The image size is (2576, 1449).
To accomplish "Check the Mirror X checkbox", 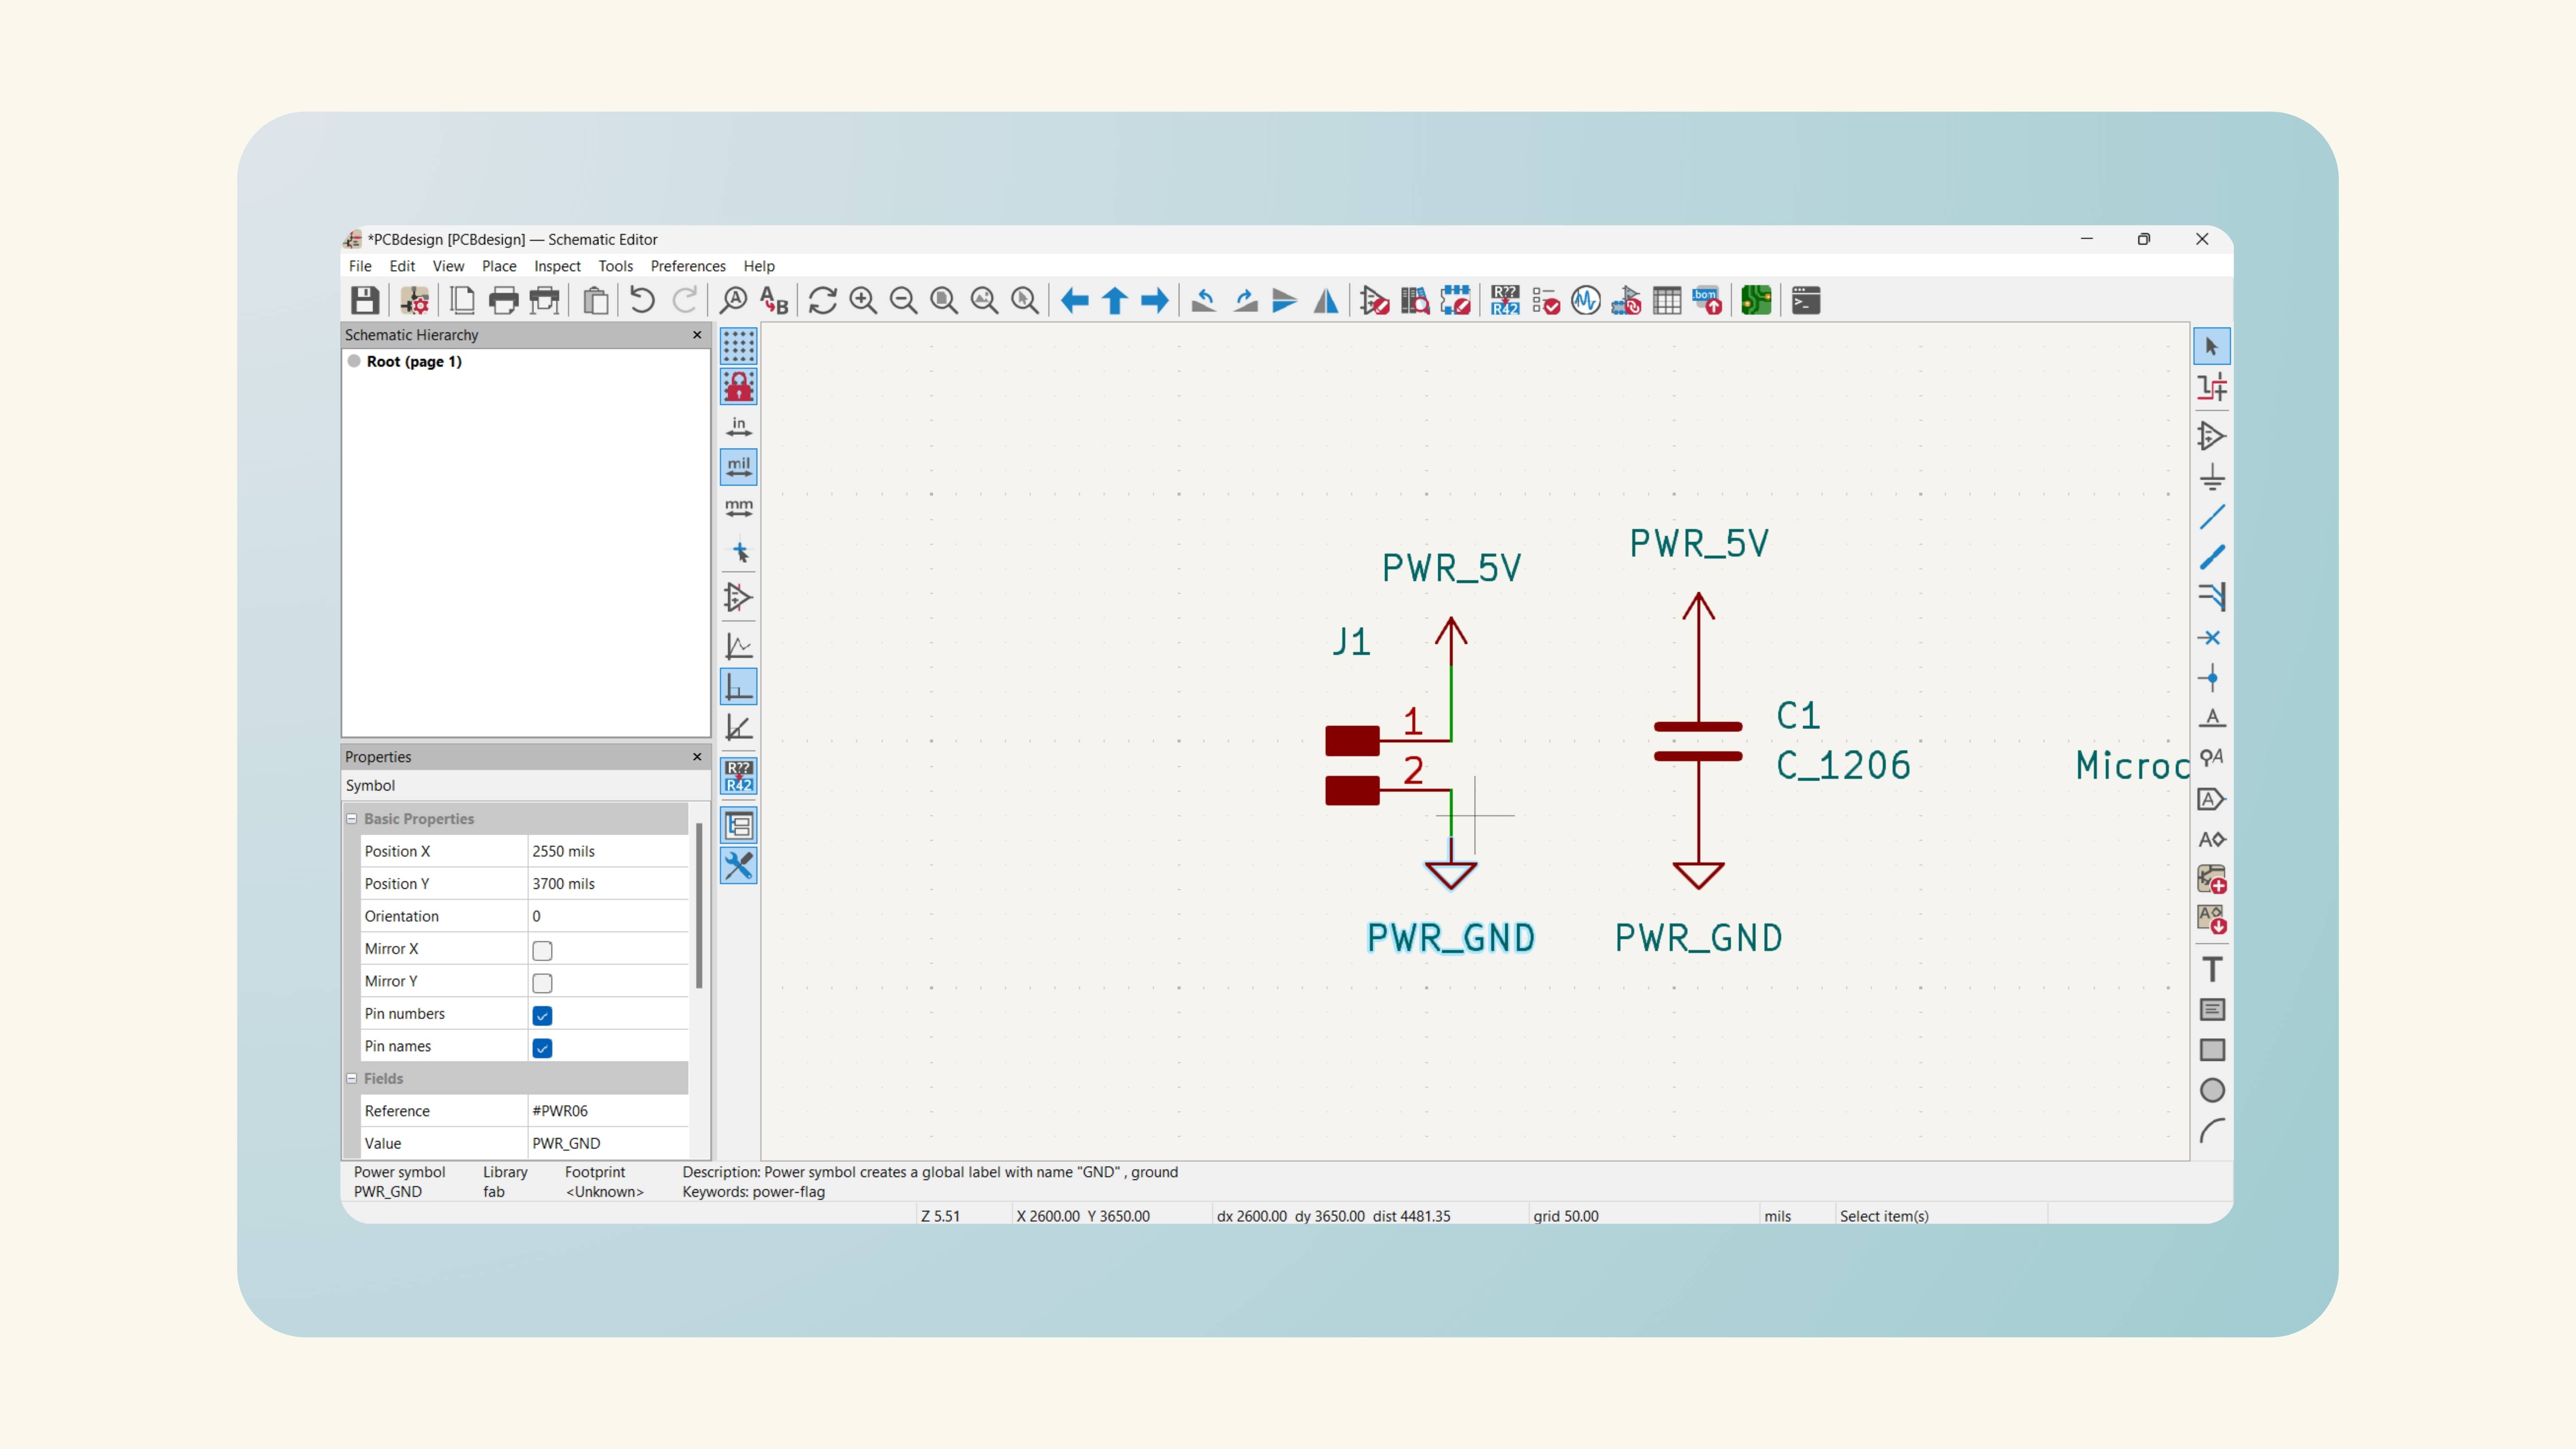I will pos(542,950).
